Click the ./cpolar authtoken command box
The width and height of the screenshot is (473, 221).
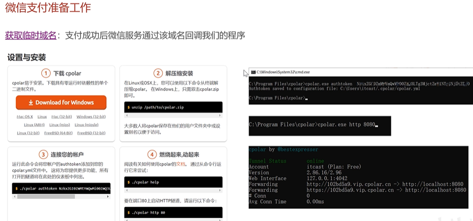pyautogui.click(x=61, y=189)
